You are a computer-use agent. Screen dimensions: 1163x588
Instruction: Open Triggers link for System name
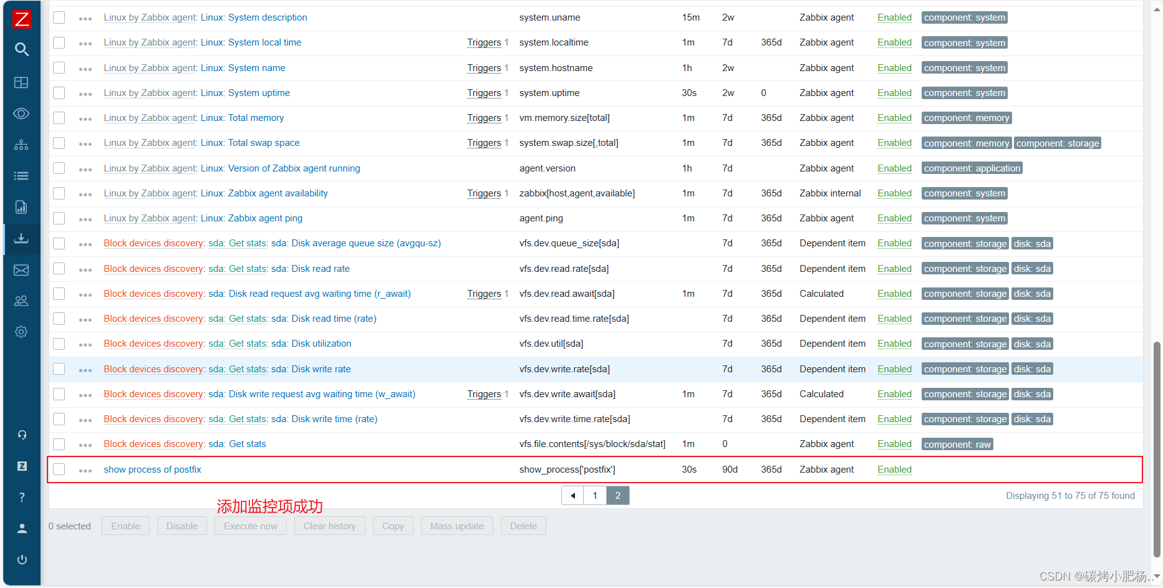(484, 68)
